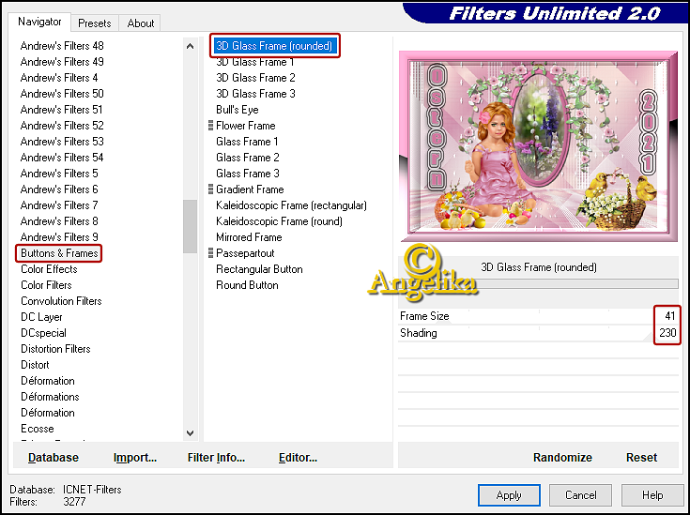690x515 pixels.
Task: Select the Mirrored Frame filter
Action: point(249,237)
